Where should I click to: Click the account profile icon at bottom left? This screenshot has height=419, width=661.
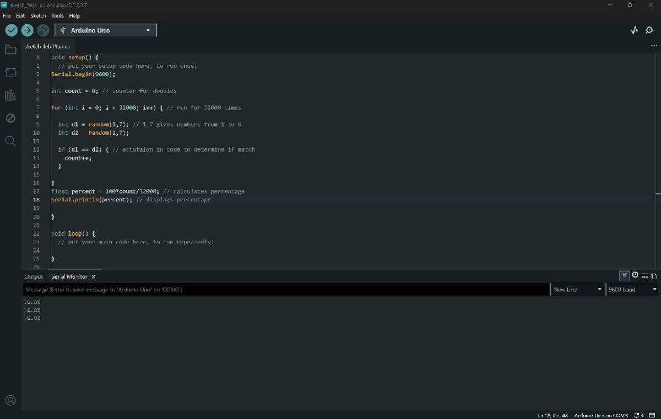[10, 400]
